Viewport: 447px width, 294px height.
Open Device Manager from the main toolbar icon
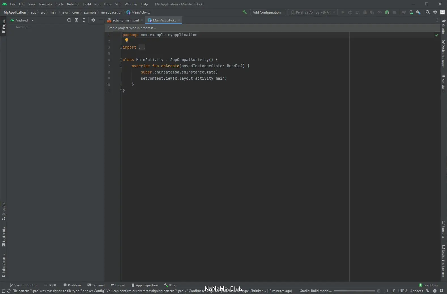coord(411,12)
